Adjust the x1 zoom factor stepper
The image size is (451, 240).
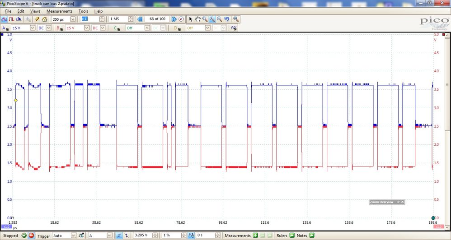102,19
